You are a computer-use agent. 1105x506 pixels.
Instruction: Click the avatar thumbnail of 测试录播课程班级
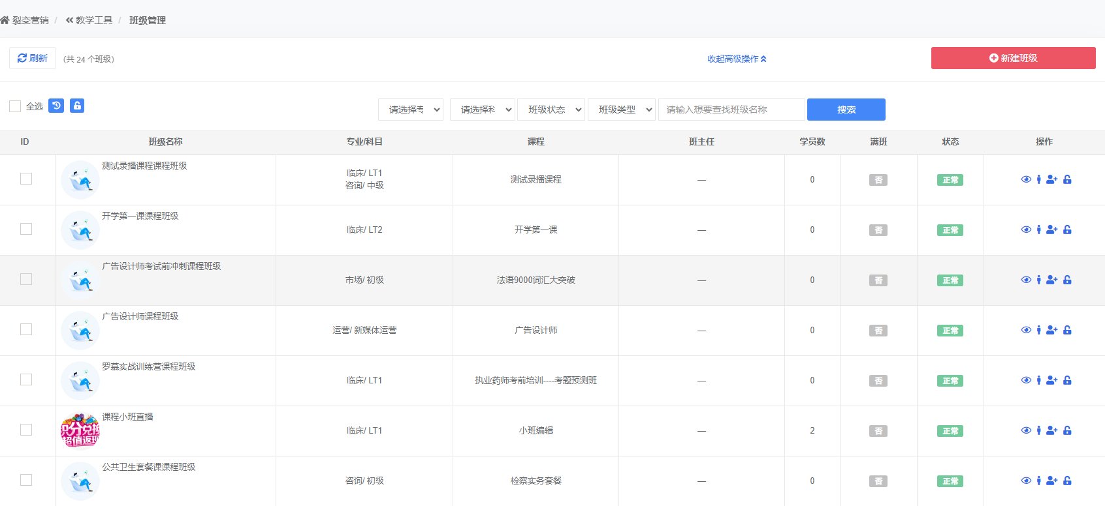(x=80, y=180)
